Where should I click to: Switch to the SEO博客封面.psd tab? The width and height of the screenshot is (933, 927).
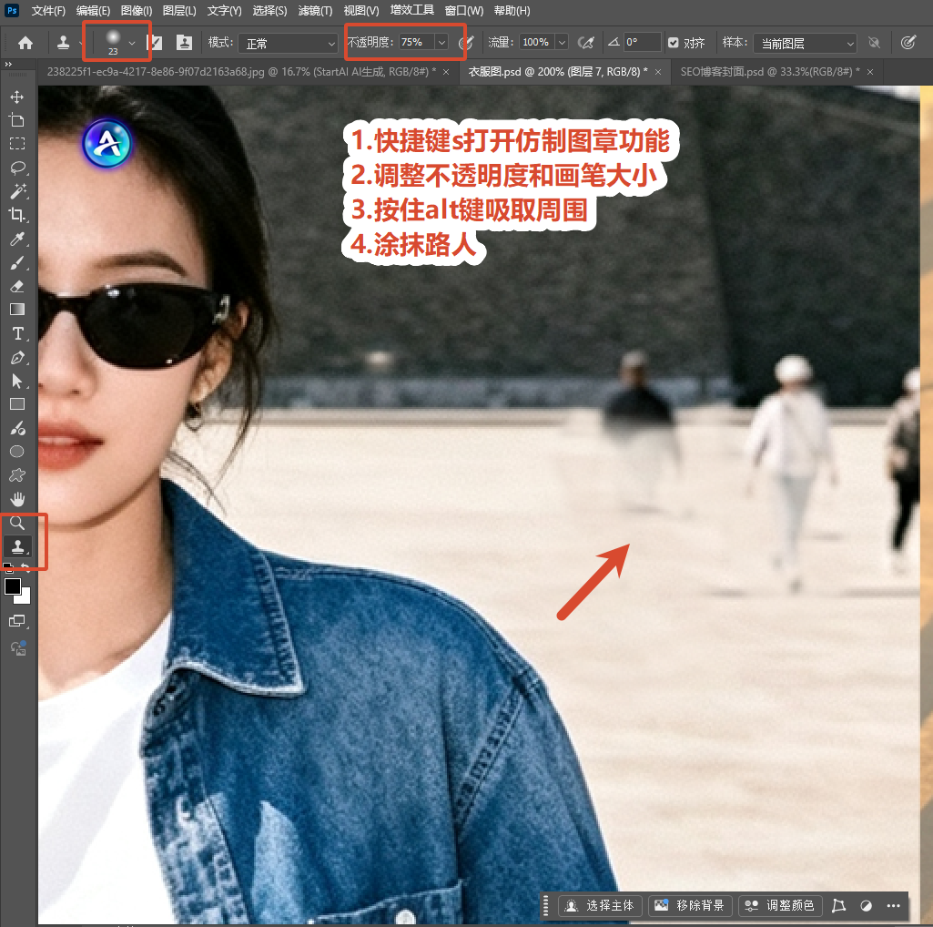click(x=769, y=71)
